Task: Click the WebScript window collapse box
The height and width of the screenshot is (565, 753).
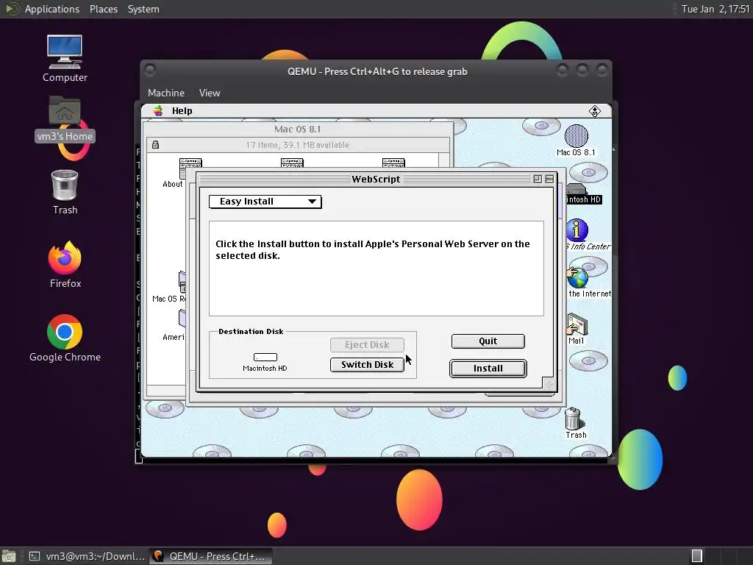Action: [x=549, y=180]
